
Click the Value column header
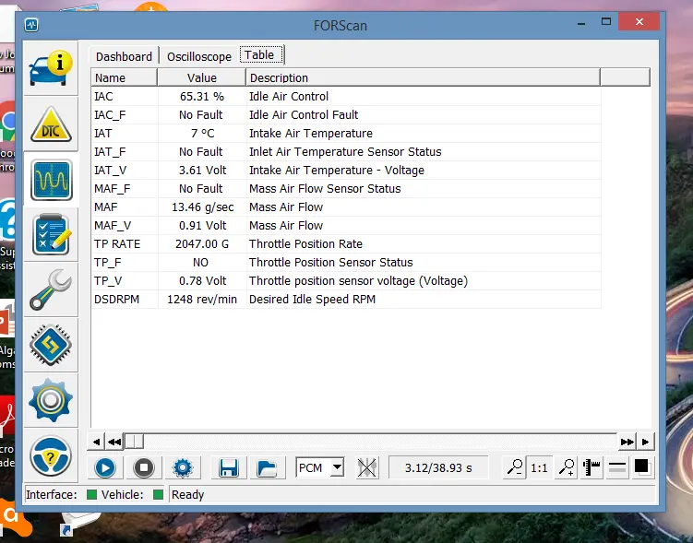coord(201,77)
